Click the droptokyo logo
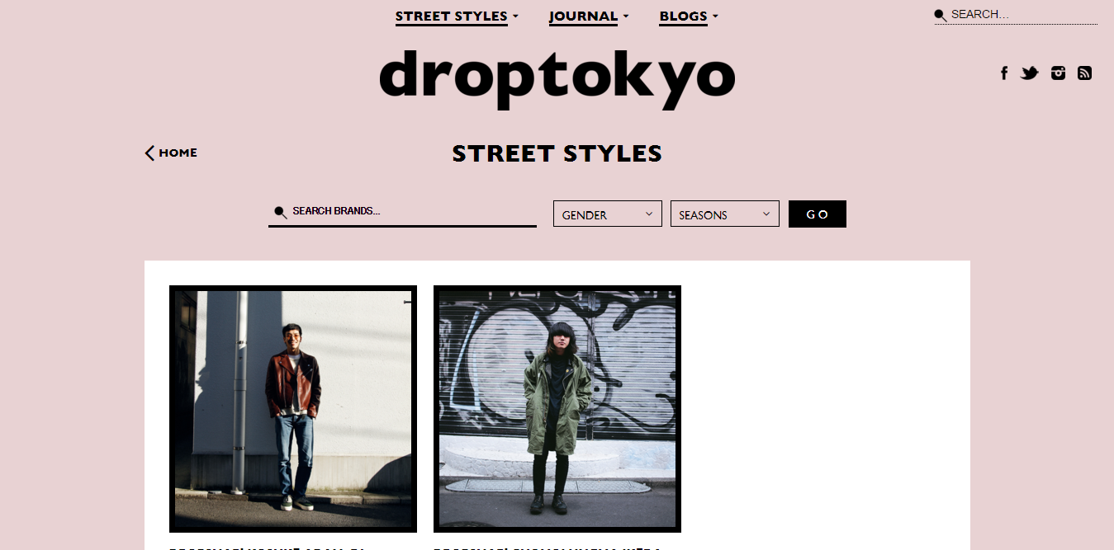 557,79
